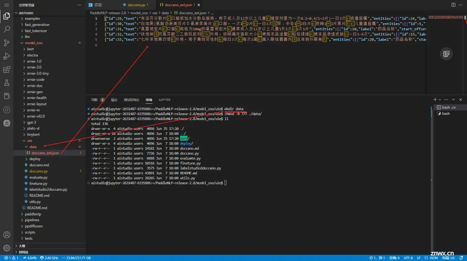Image resolution: width=467 pixels, height=261 pixels.
Task: Click 空格: 4 indentation in status bar
Action: coord(394,258)
